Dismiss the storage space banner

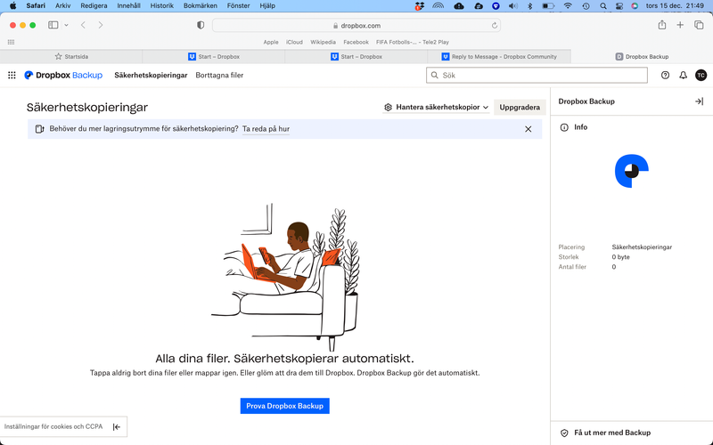click(x=528, y=129)
